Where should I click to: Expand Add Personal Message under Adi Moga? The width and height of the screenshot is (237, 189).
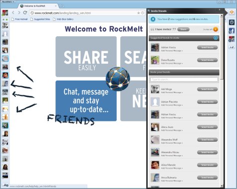click(172, 93)
